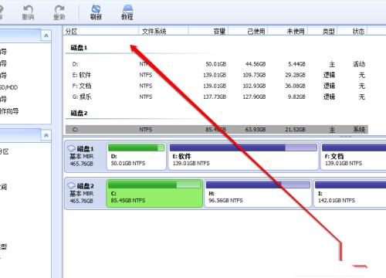This screenshot has width=386, height=278.
Task: Sort by the 已使用 column header
Action: coord(248,32)
